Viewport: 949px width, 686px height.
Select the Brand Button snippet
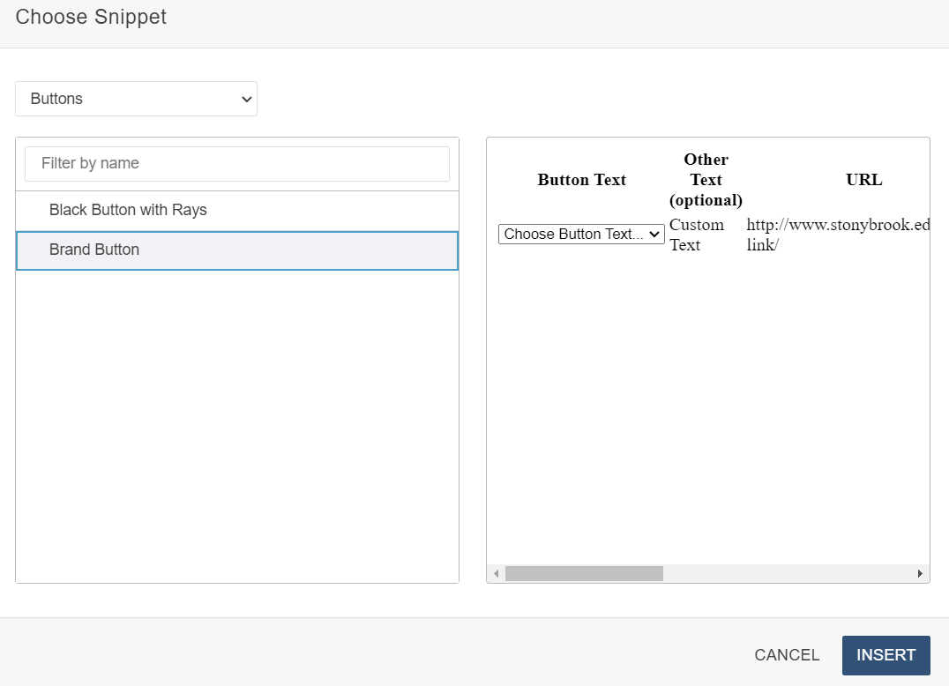point(94,250)
